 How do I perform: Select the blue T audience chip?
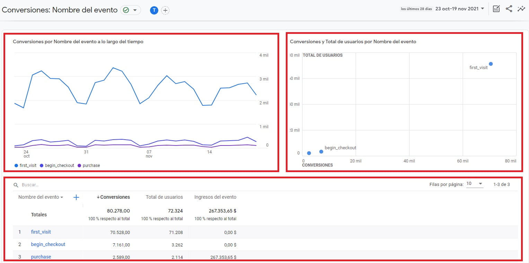coord(154,10)
